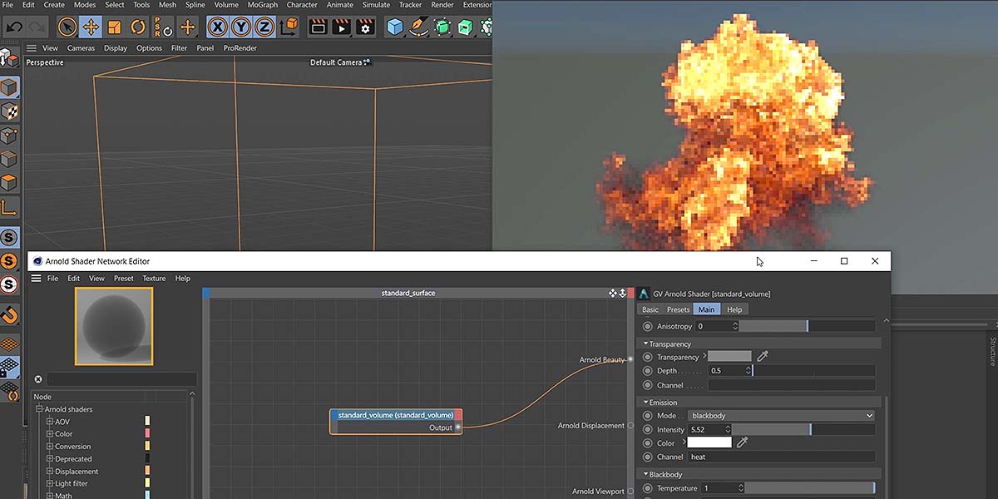The width and height of the screenshot is (998, 499).
Task: Switch to the Presets tab
Action: click(678, 309)
